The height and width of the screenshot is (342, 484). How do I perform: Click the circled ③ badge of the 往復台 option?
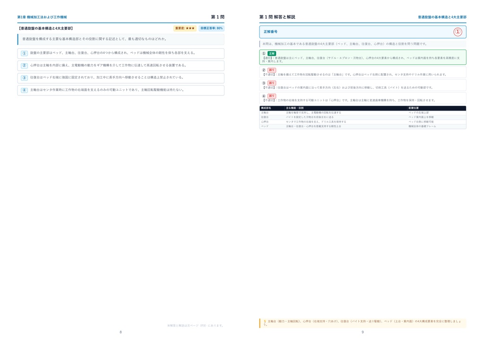[x=25, y=78]
